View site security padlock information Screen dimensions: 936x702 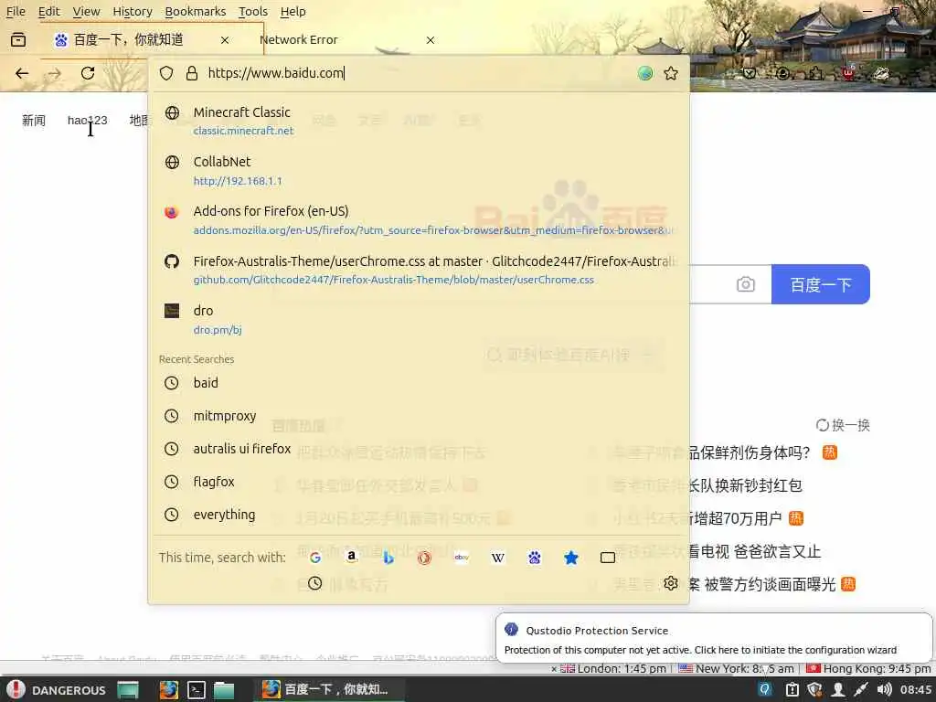coord(192,73)
